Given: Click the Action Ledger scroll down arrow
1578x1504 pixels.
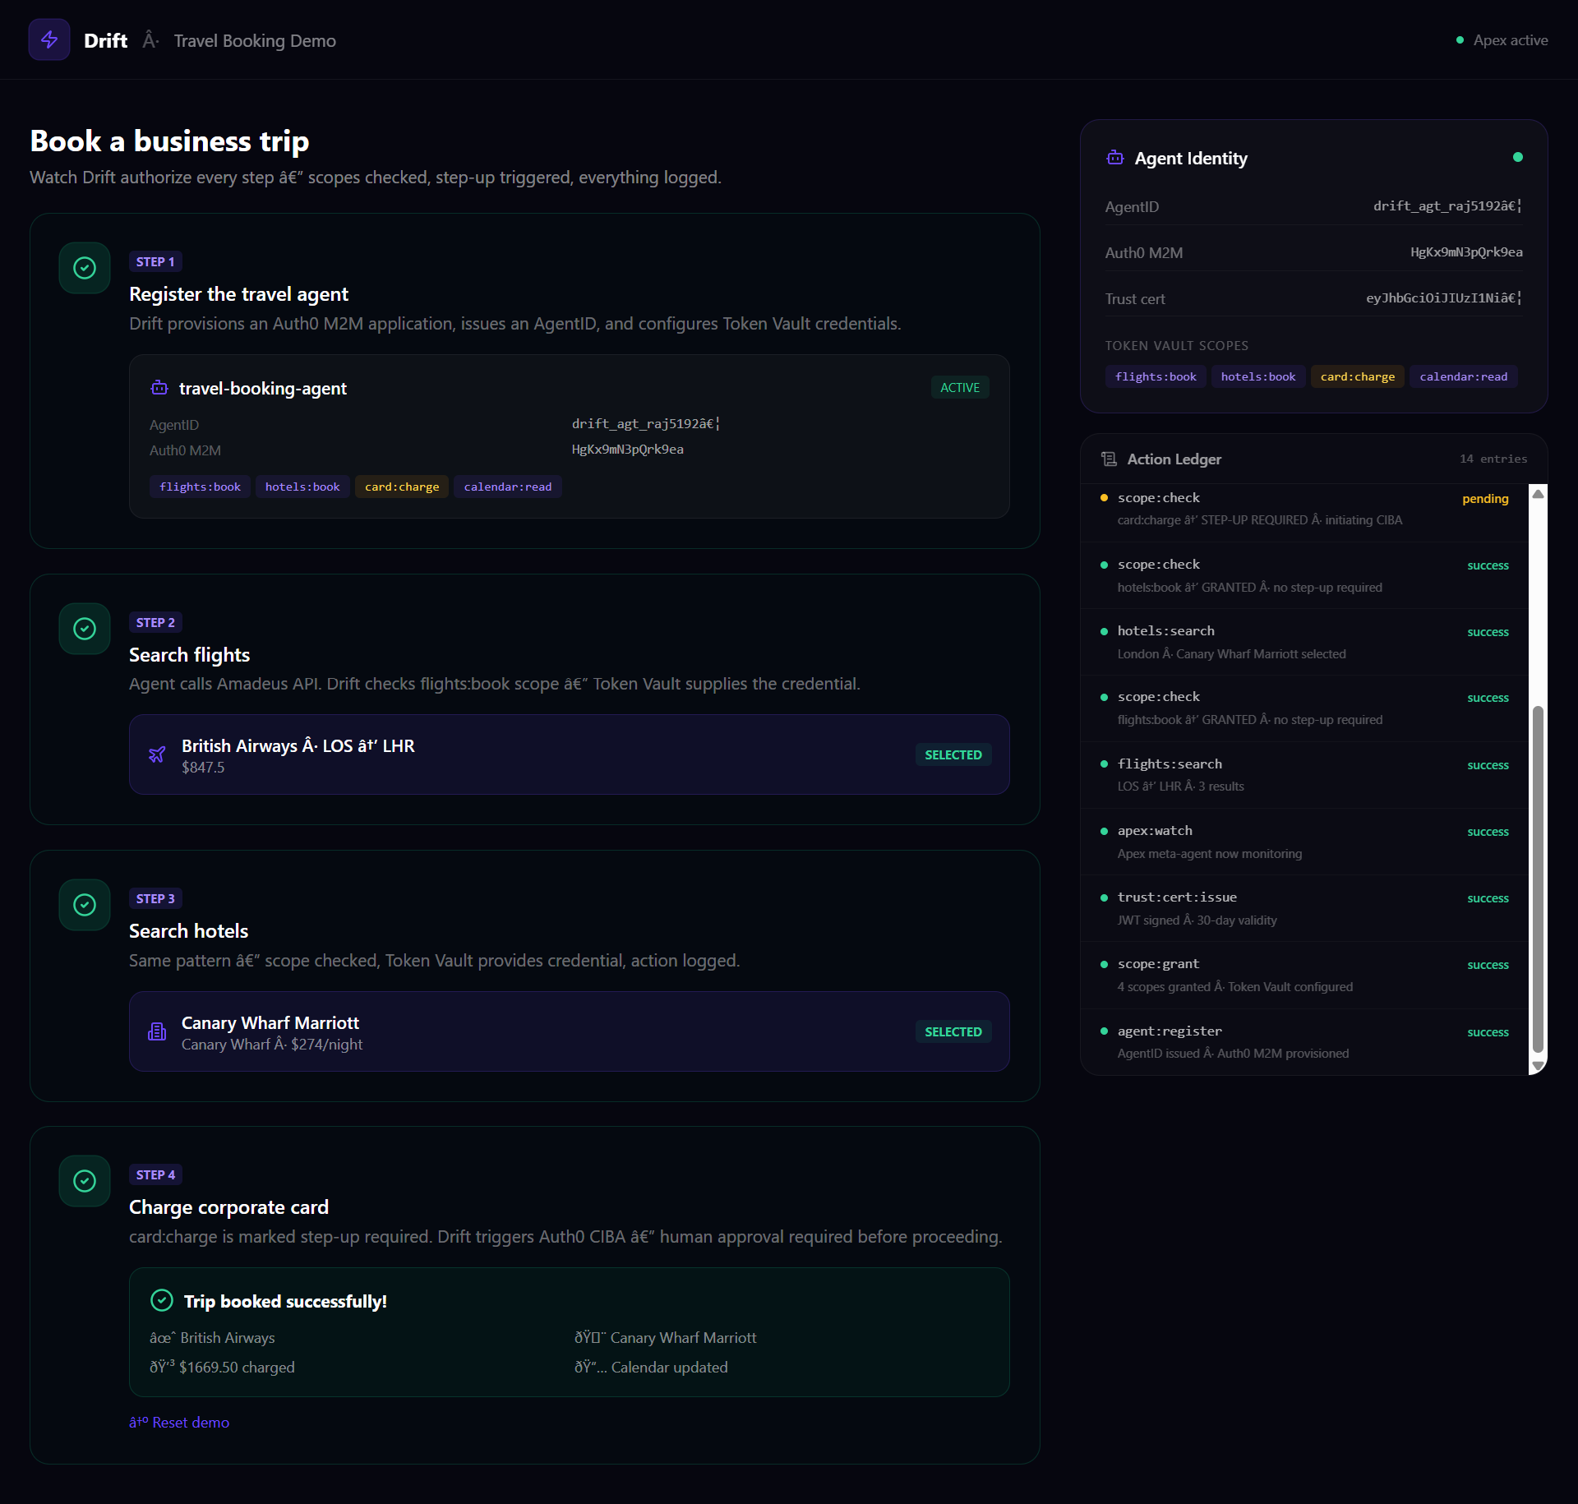Looking at the screenshot, I should point(1537,1066).
